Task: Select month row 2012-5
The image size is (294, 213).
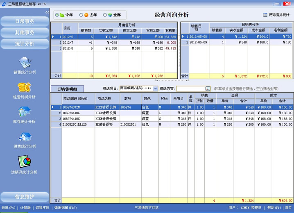Action: click(x=114, y=37)
